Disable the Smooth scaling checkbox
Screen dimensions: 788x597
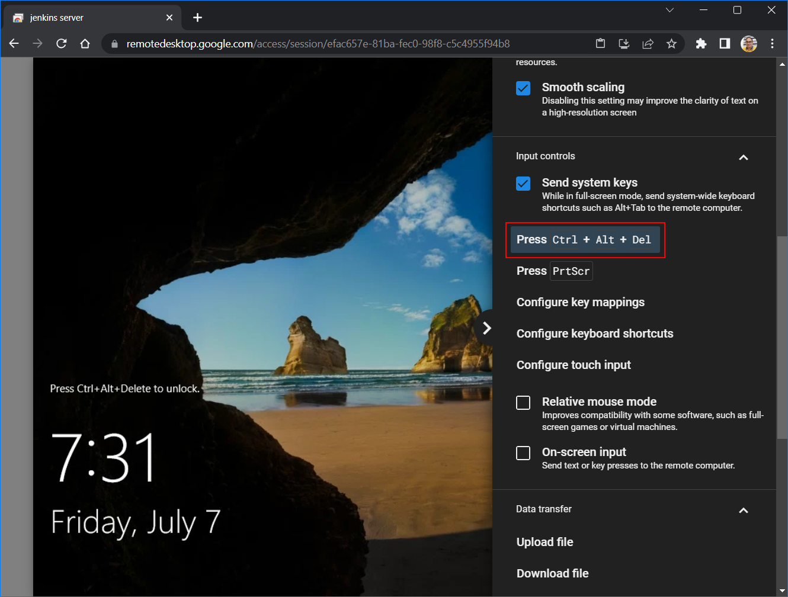pyautogui.click(x=523, y=88)
